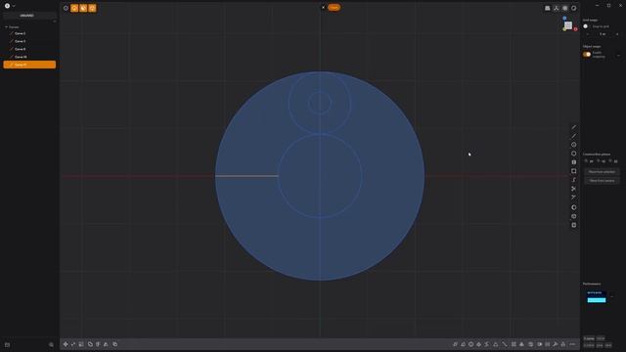This screenshot has width=626, height=352.
Task: Click the diamond icon in the bottom command bar
Action: 478,344
